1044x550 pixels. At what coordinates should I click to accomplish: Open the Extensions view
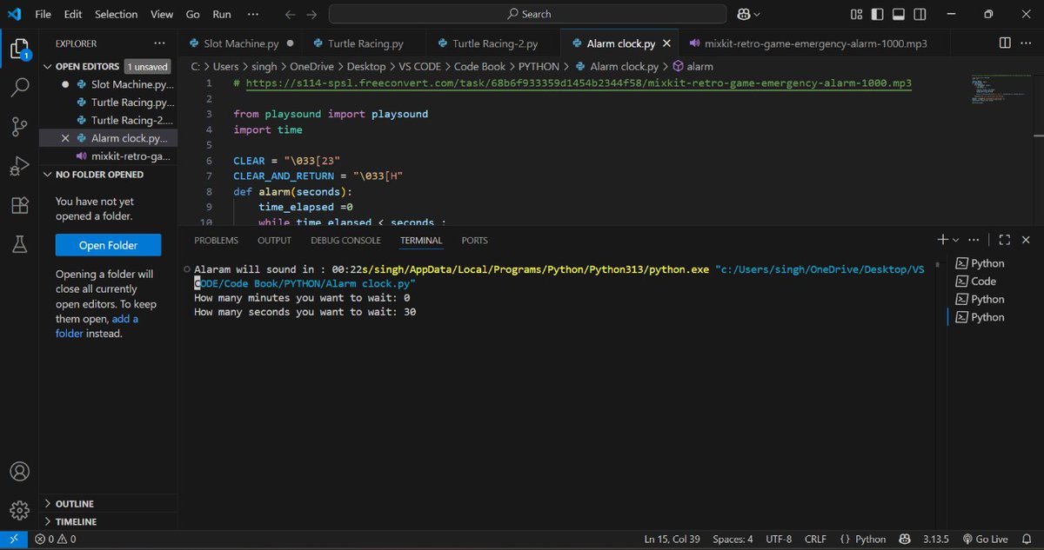(19, 206)
